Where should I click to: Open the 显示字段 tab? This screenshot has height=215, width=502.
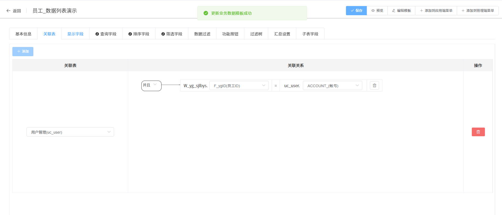(75, 34)
